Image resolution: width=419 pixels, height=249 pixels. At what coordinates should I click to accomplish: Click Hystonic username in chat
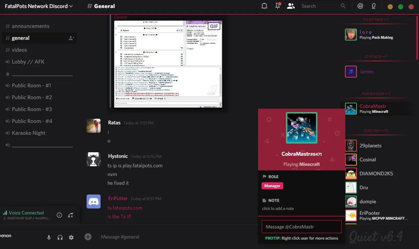(118, 156)
